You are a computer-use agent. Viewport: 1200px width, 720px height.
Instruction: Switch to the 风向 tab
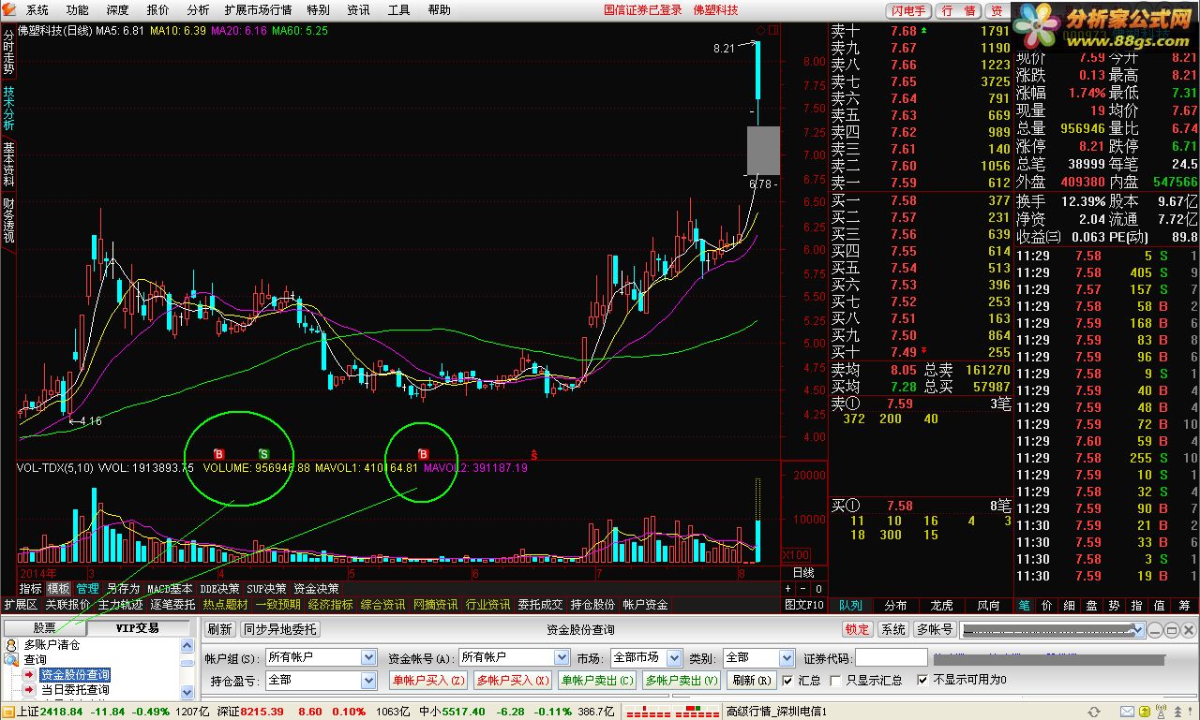(989, 606)
